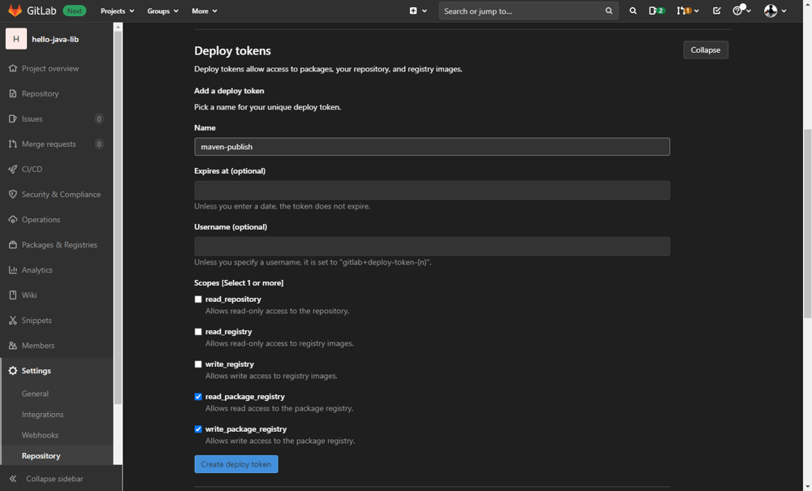Open the Groups dropdown in navbar
This screenshot has height=491, width=812.
click(162, 11)
